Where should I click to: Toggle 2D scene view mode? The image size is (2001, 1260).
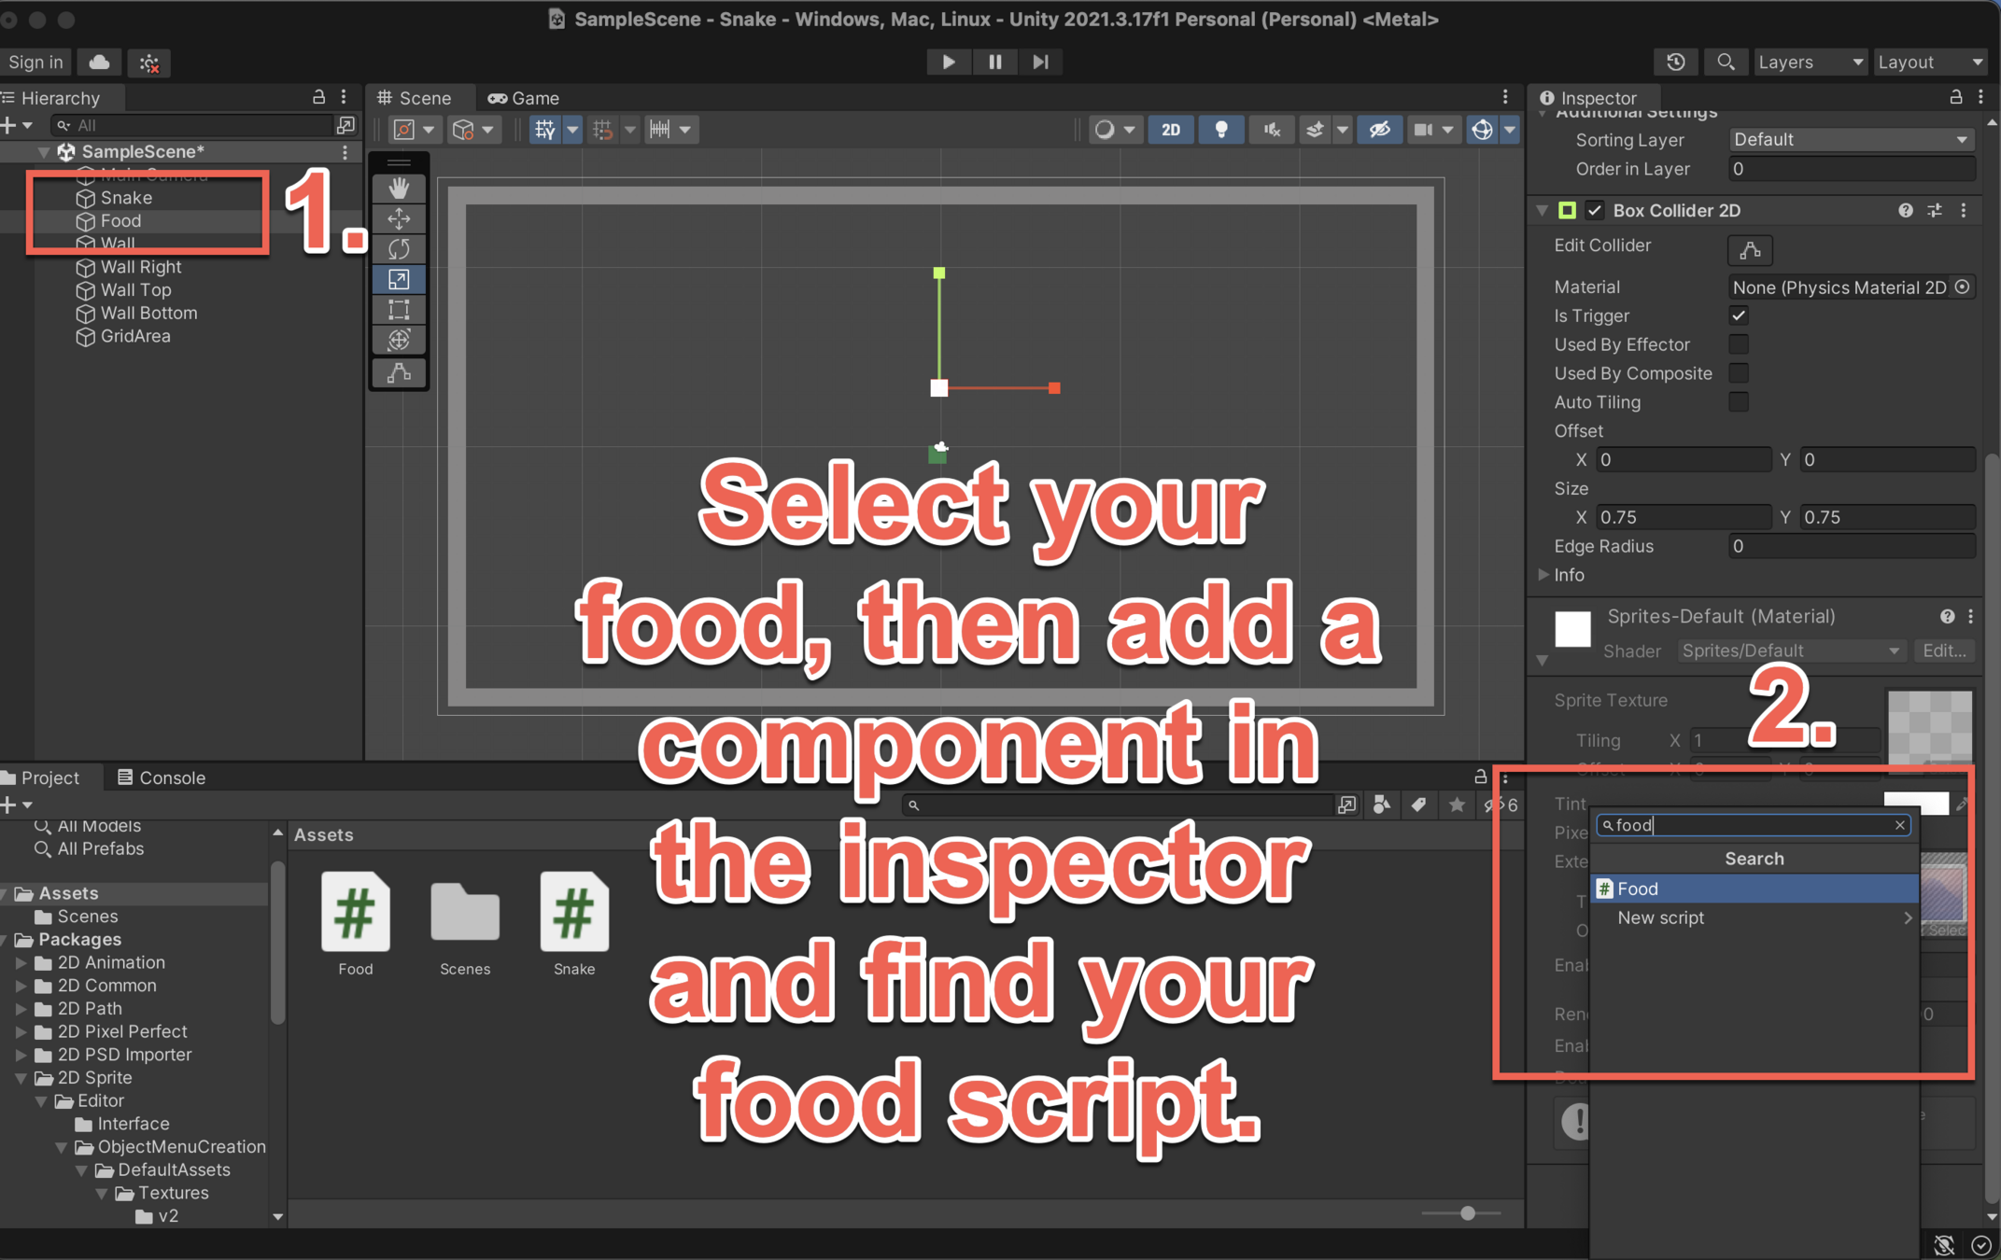tap(1170, 130)
